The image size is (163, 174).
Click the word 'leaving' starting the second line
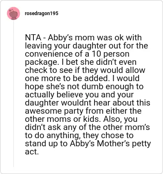(38, 46)
